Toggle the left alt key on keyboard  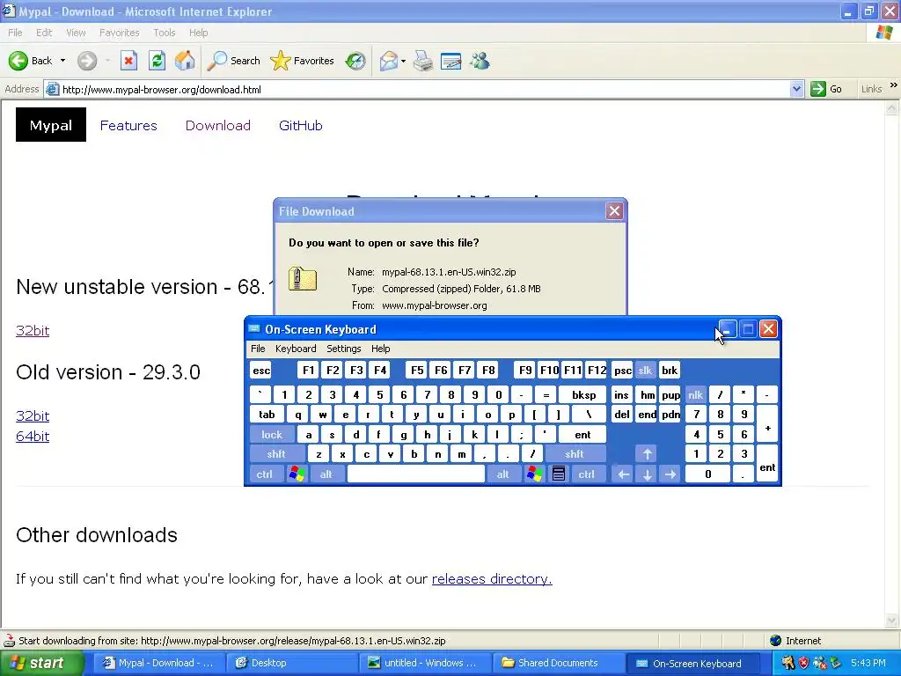tap(326, 474)
